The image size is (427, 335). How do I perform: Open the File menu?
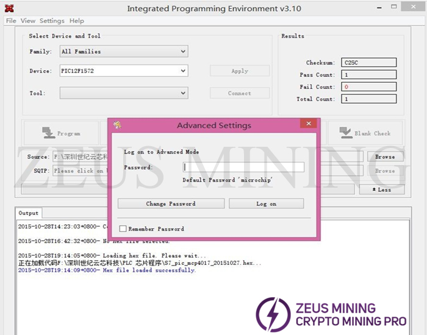(x=11, y=21)
